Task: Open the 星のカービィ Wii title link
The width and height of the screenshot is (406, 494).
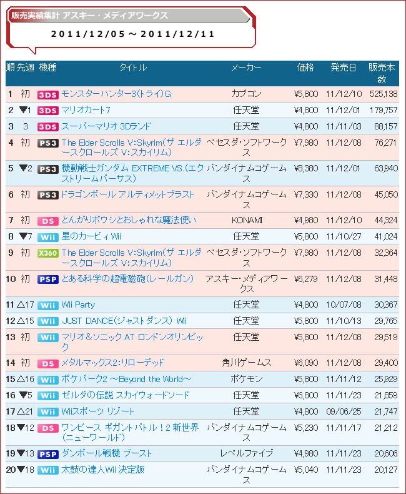Action: 91,236
